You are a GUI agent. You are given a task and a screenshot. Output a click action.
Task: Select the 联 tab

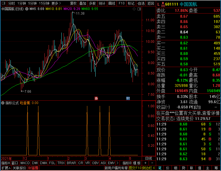click(x=191, y=168)
